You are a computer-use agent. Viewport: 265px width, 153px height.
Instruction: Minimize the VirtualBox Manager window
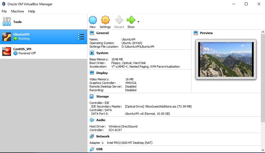(233, 4)
